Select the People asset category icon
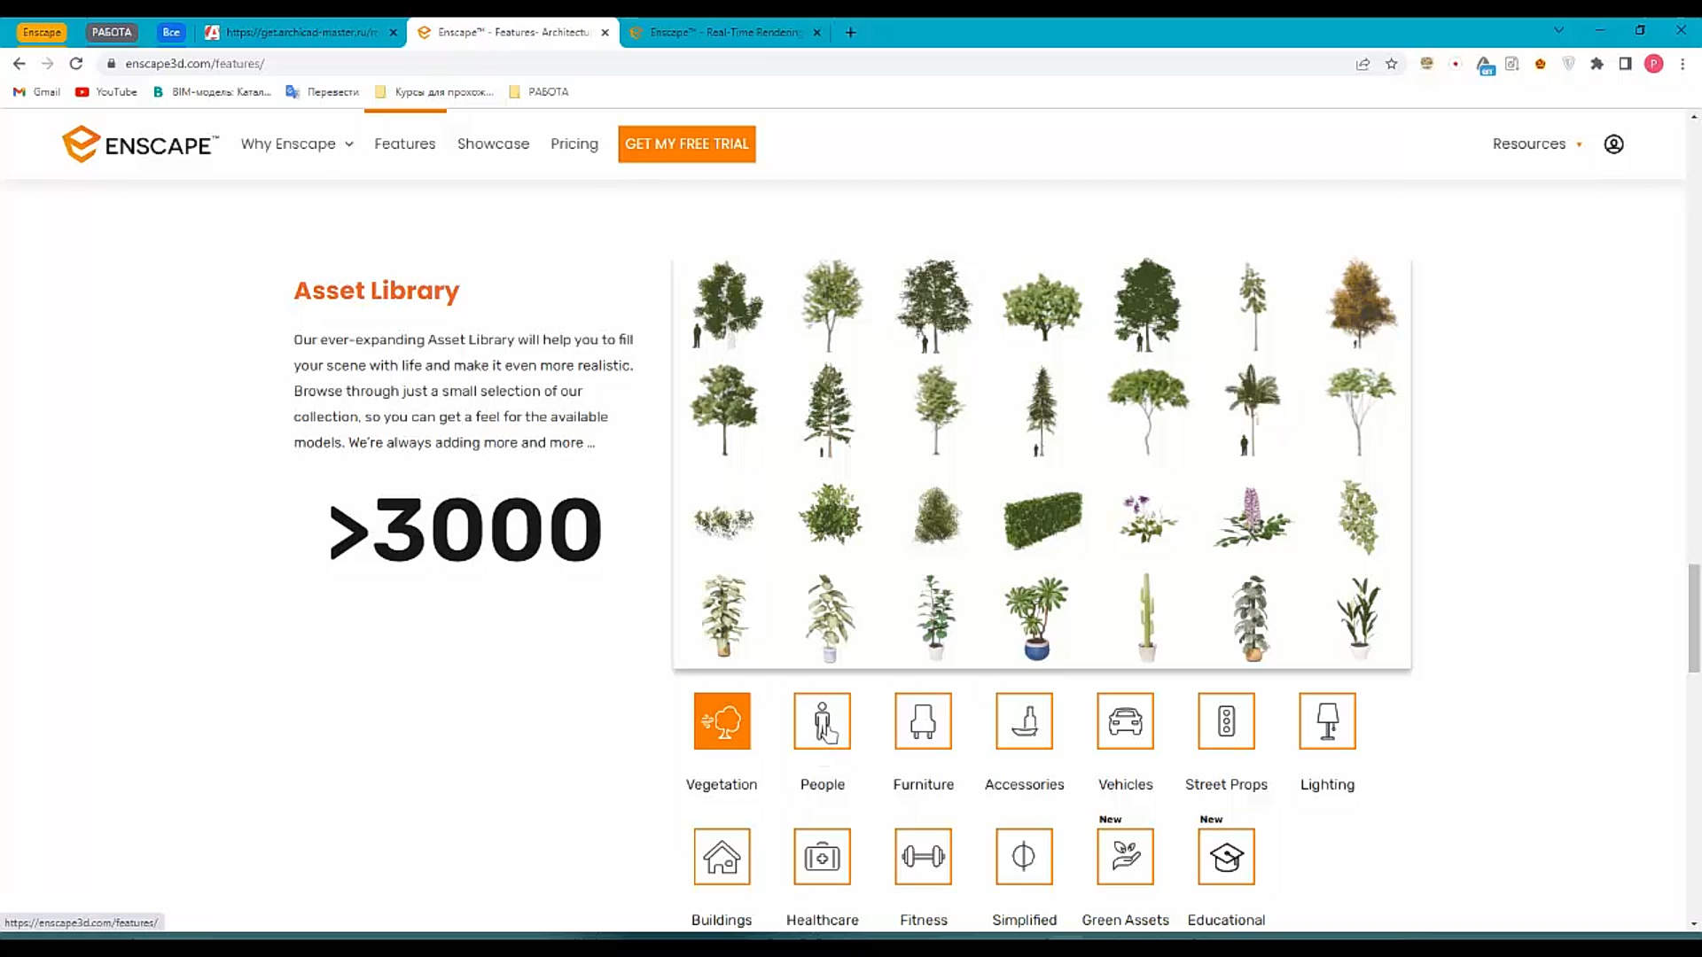This screenshot has height=957, width=1702. (x=822, y=720)
